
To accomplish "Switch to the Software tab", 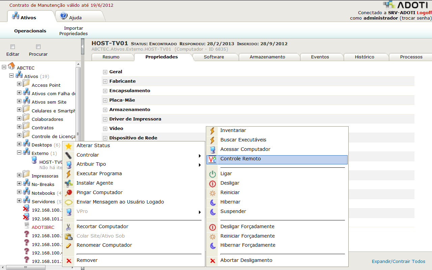I will tap(214, 57).
